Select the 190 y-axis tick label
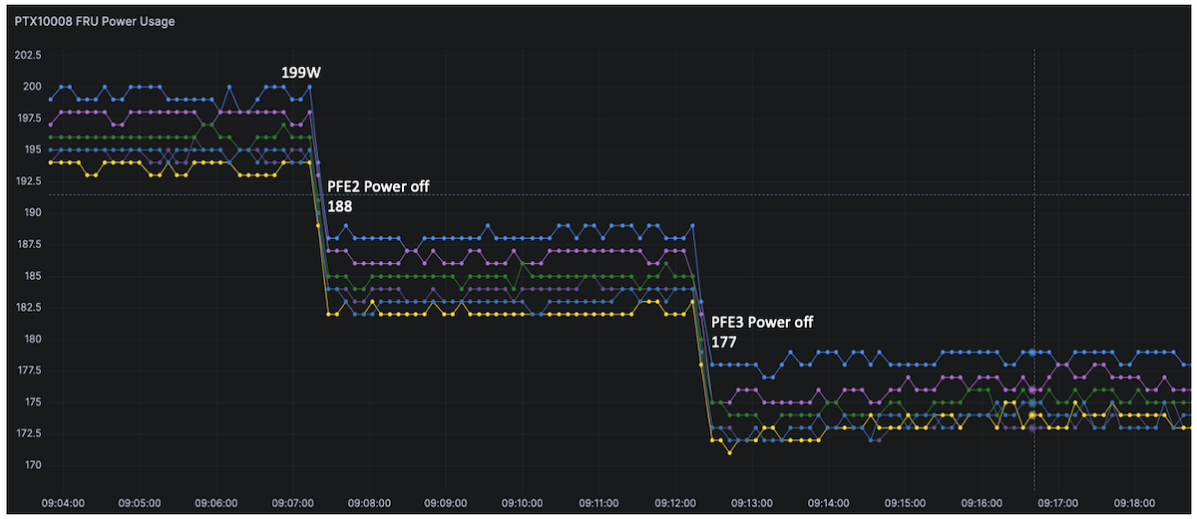1197x519 pixels. [31, 212]
